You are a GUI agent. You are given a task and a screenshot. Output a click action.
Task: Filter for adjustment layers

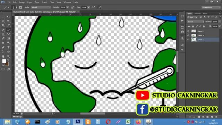(205, 17)
